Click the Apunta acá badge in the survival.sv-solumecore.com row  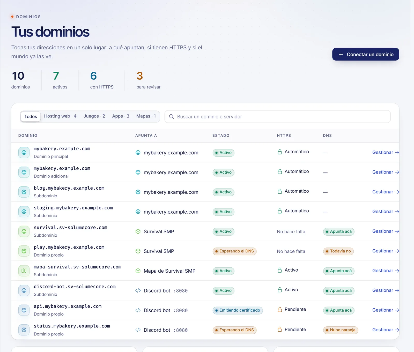click(339, 231)
